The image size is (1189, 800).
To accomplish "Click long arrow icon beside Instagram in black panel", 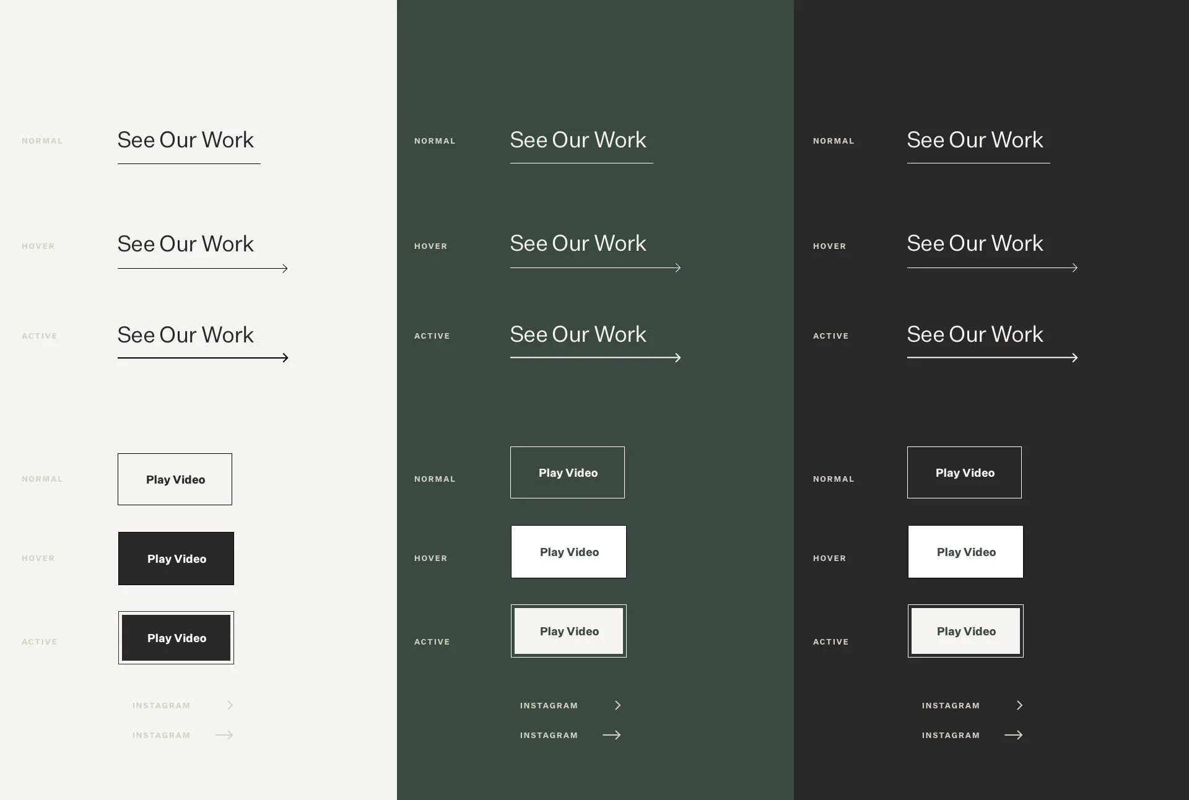I will point(1014,735).
